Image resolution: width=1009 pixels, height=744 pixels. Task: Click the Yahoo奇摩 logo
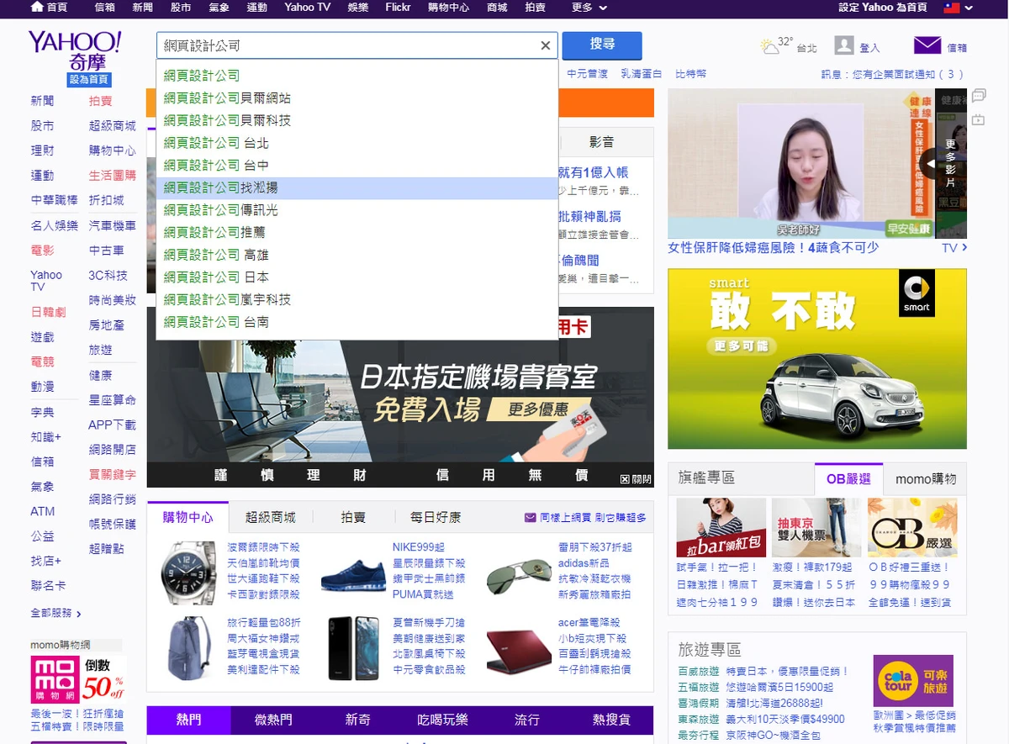[75, 50]
